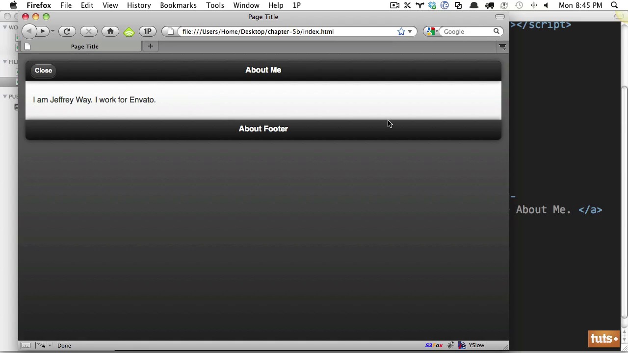
Task: Click the editor window vertical scrollbar
Action: (x=624, y=201)
